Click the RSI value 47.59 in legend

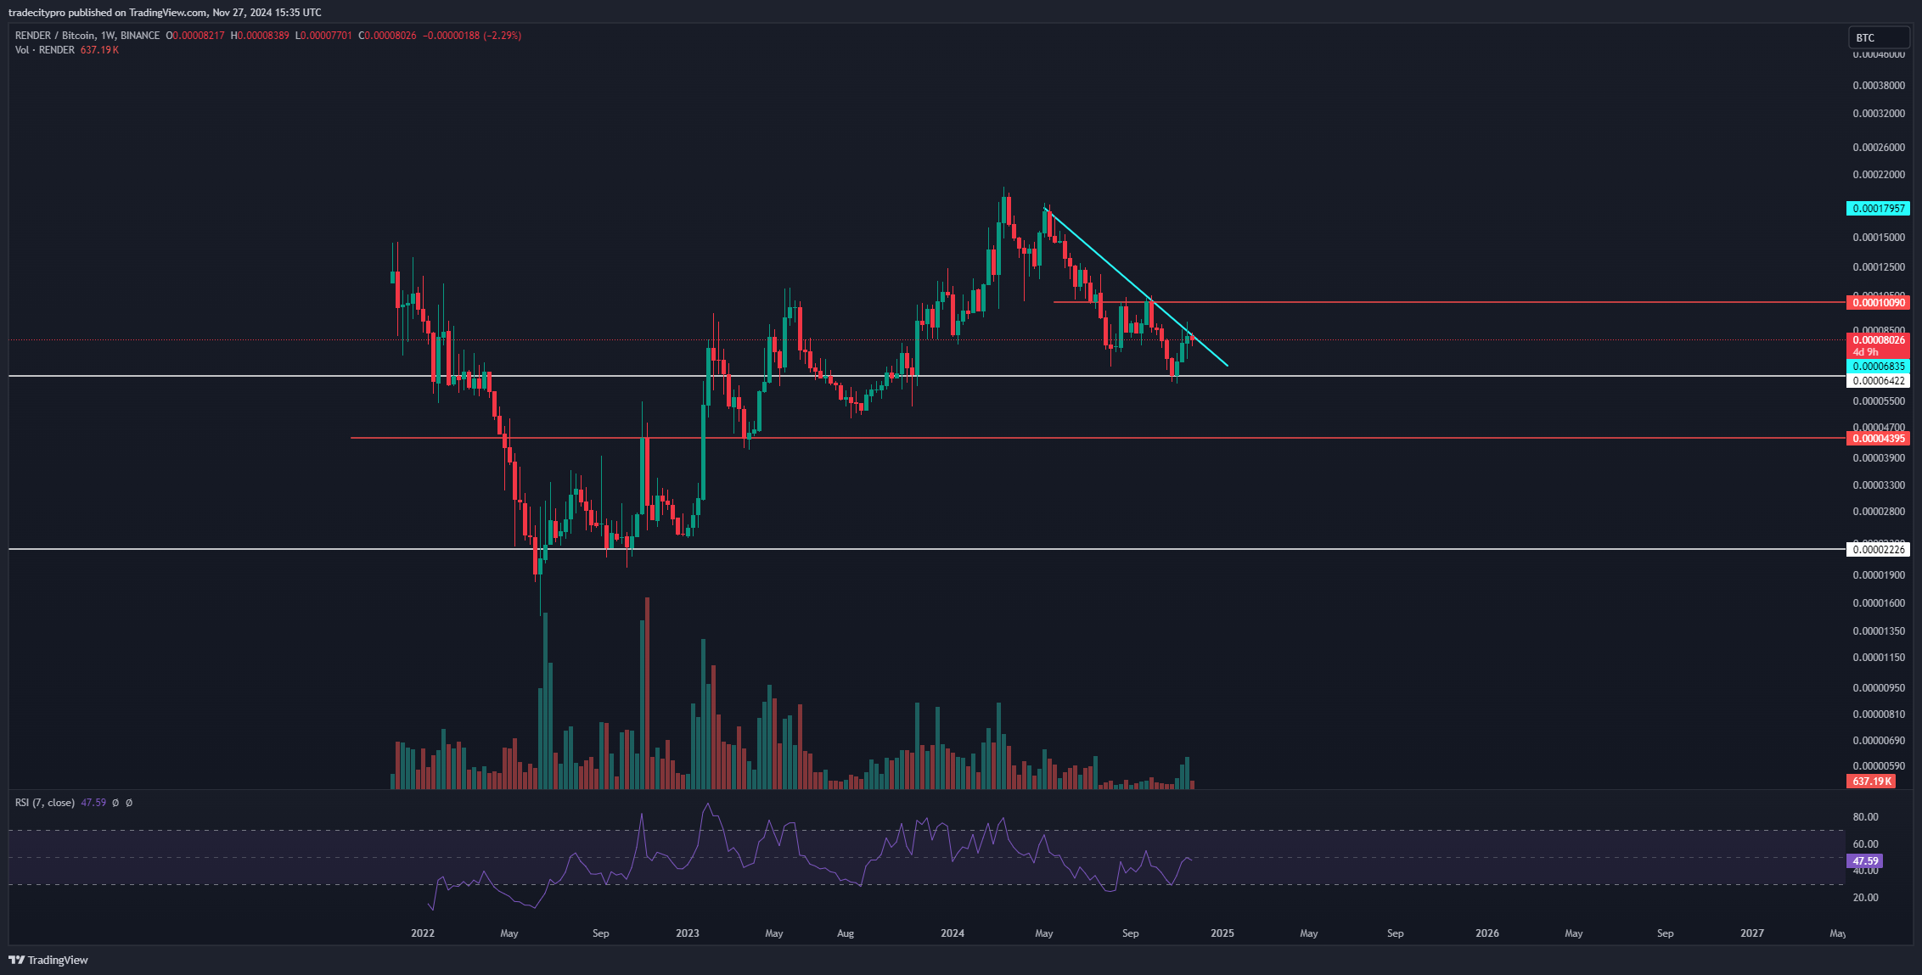click(93, 803)
